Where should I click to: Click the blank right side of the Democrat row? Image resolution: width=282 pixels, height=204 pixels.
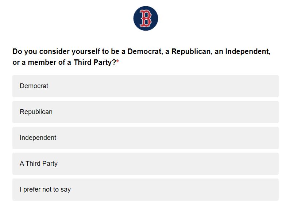coord(237,86)
